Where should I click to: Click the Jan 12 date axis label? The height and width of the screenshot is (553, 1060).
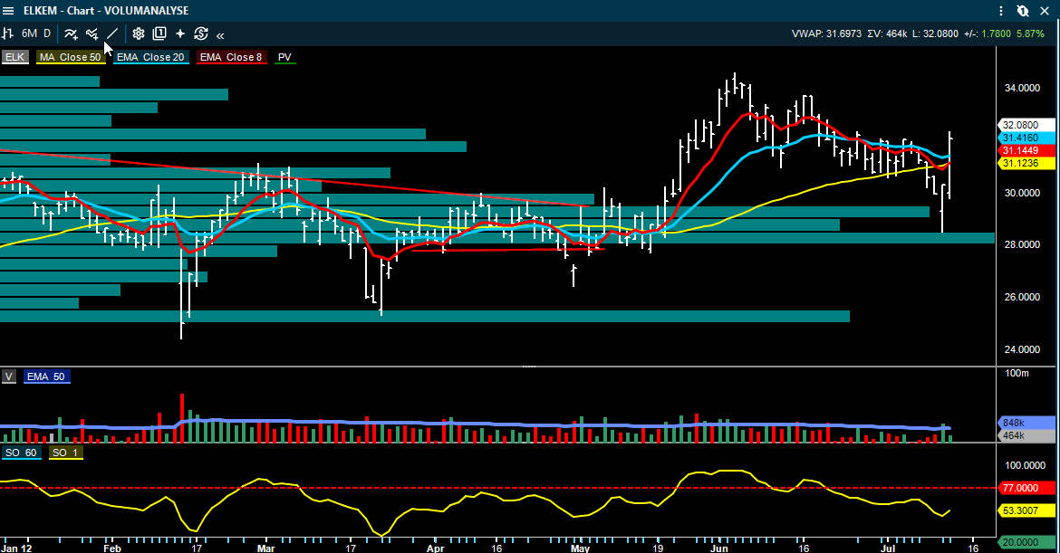(16, 548)
